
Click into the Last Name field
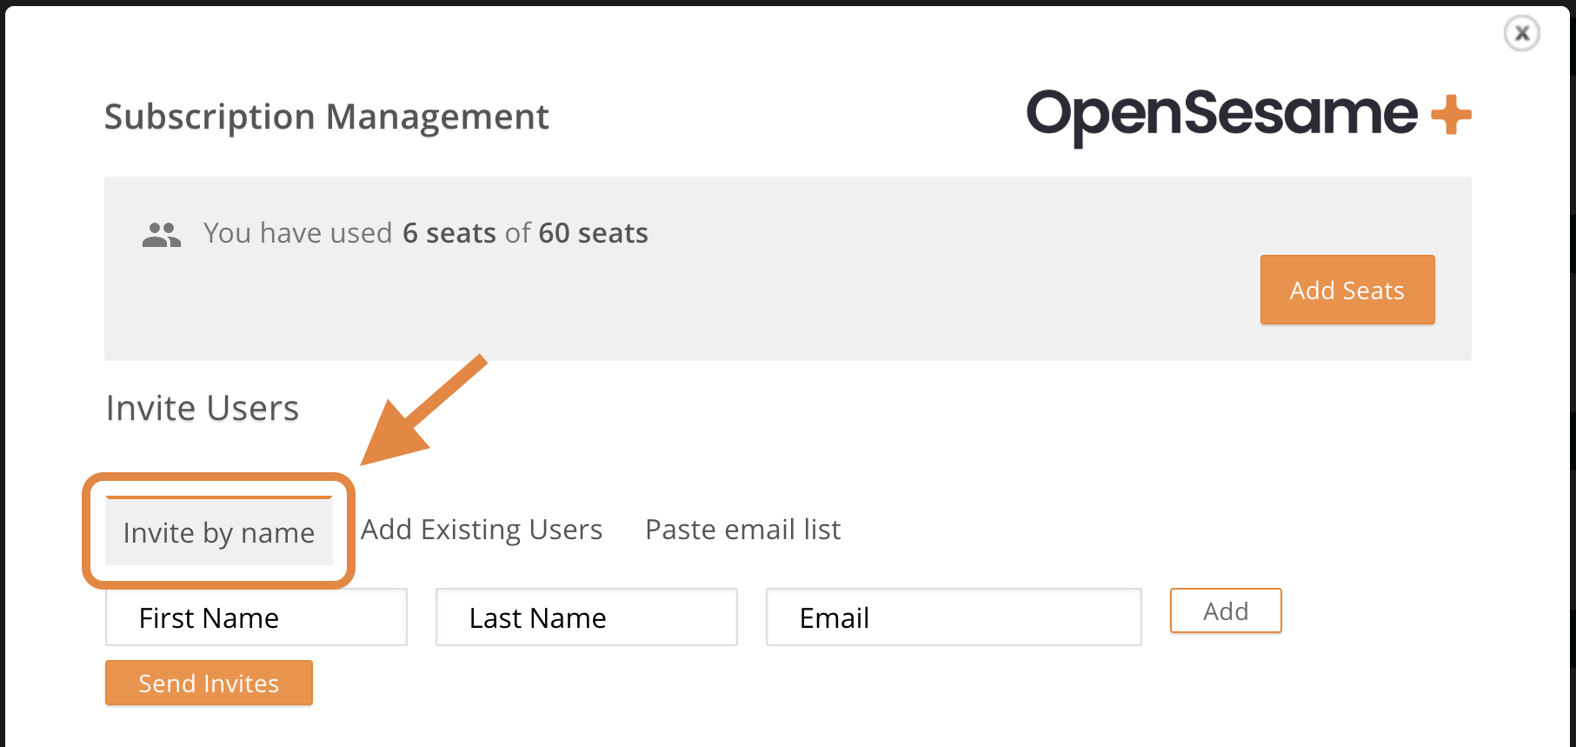587,617
